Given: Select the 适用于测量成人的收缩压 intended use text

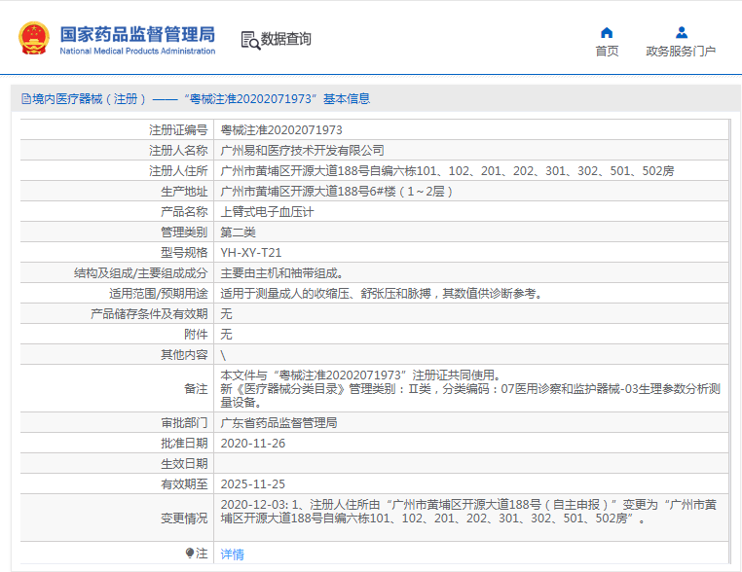Looking at the screenshot, I should [381, 294].
